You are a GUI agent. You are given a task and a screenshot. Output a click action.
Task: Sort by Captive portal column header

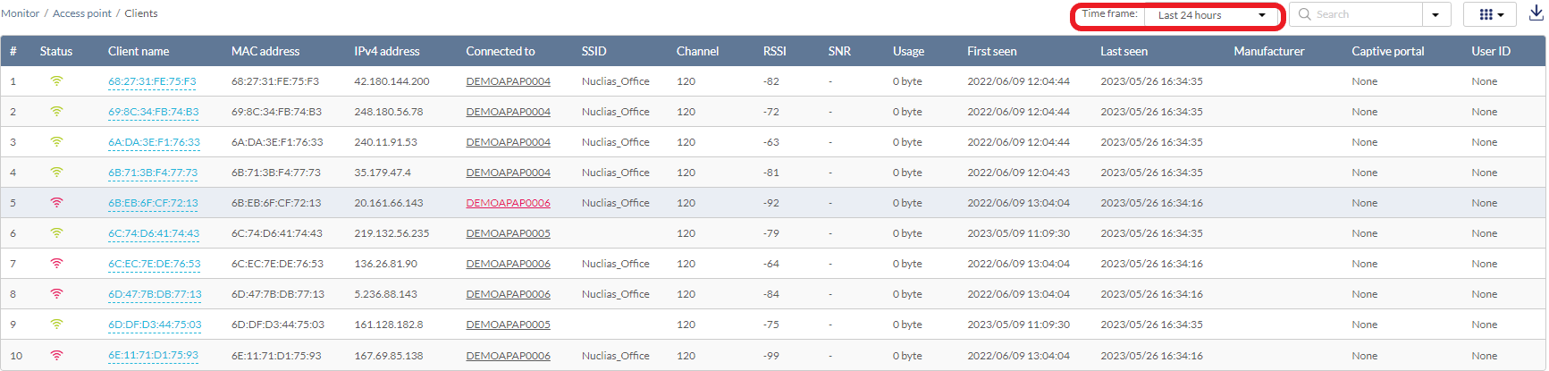1388,51
